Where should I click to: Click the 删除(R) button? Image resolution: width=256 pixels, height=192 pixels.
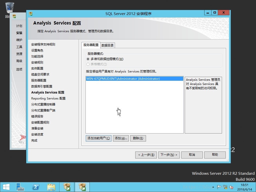(x=138, y=138)
